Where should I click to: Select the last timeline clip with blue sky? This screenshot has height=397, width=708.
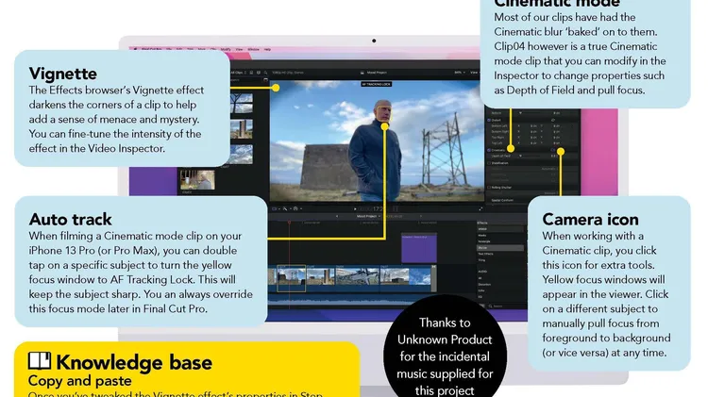coord(406,278)
